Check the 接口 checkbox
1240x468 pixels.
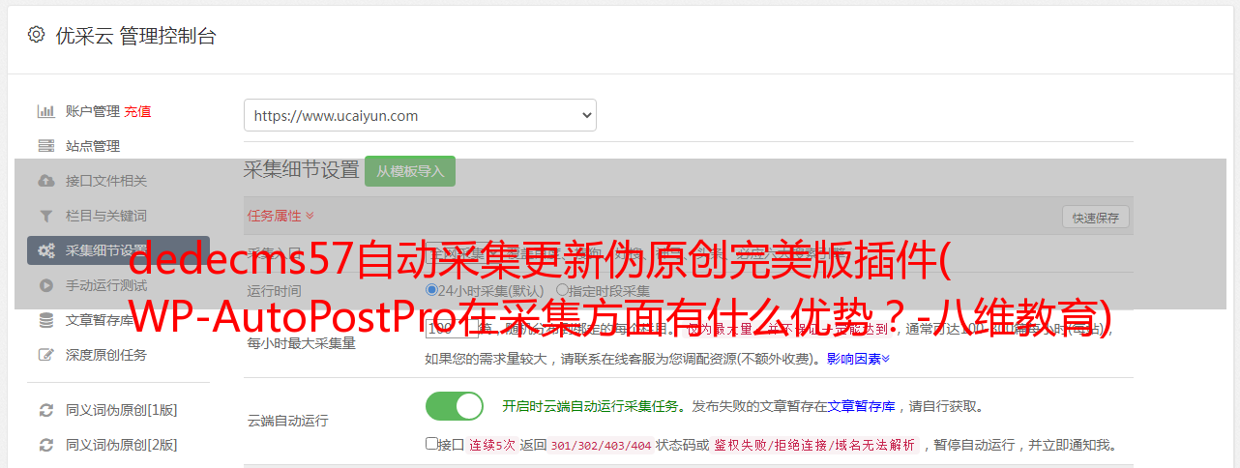(x=431, y=445)
